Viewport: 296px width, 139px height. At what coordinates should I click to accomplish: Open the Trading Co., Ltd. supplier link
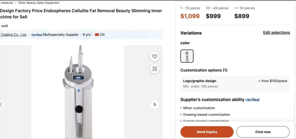[13, 35]
